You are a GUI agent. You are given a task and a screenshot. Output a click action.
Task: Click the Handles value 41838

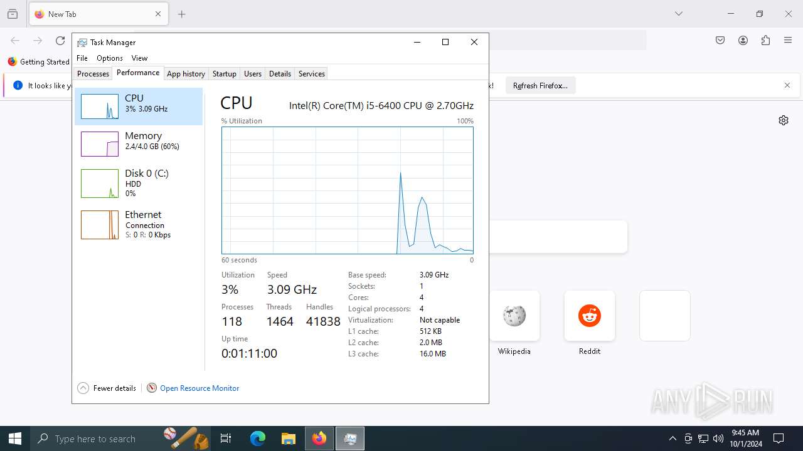(323, 321)
